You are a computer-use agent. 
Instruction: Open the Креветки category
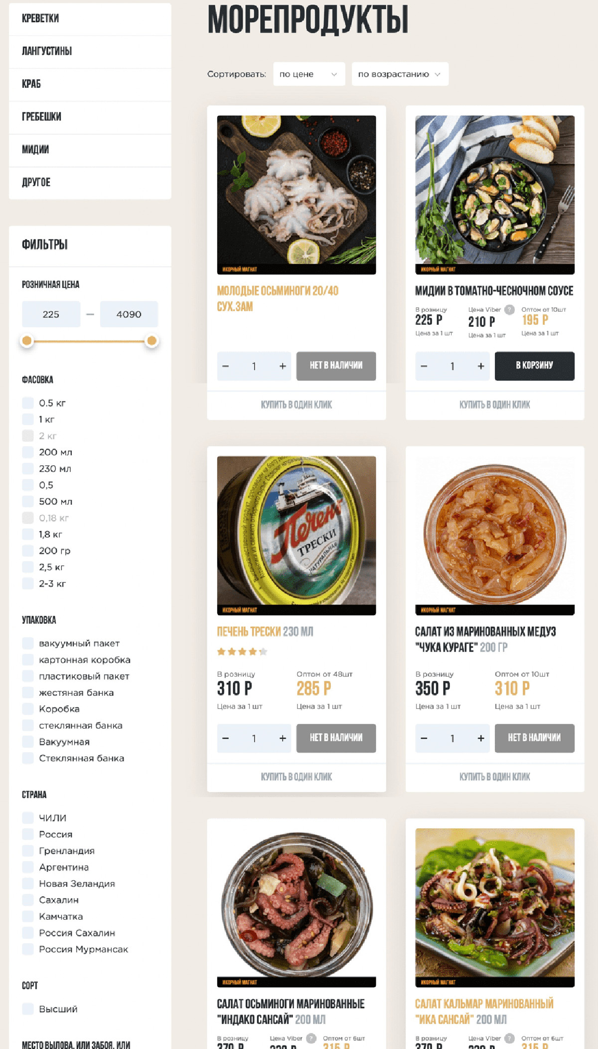pyautogui.click(x=90, y=19)
